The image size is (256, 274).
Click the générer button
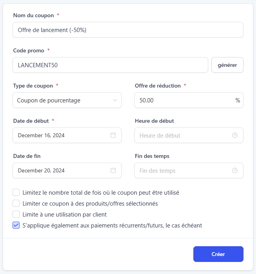[227, 65]
